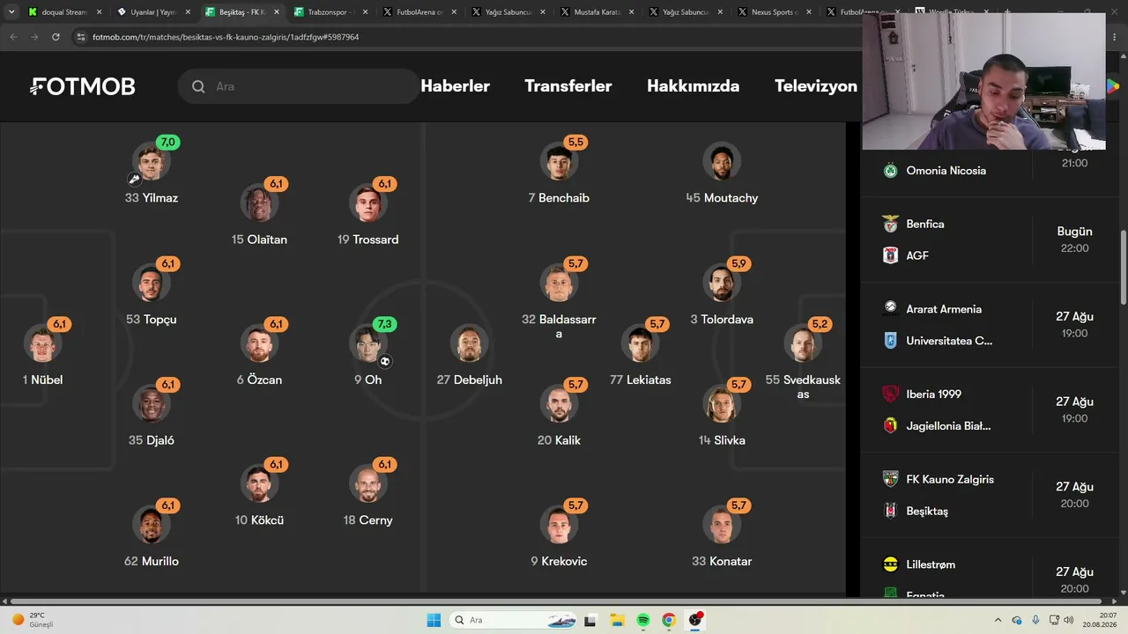Open the Transferler menu item
This screenshot has width=1128, height=634.
568,86
